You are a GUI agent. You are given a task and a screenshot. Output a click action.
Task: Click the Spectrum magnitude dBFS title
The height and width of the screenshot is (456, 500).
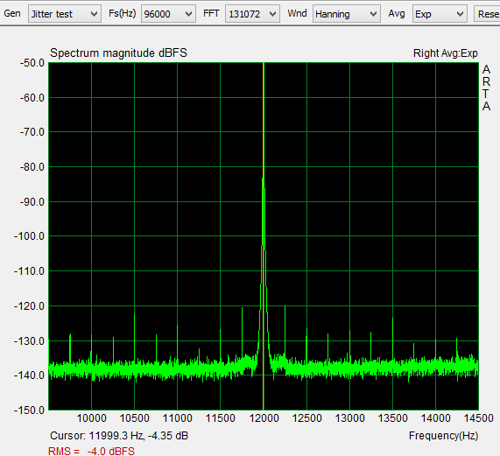tap(118, 53)
